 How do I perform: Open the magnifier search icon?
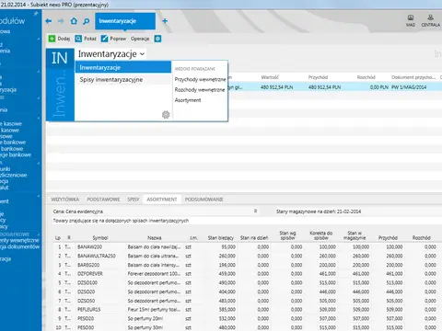coord(87,21)
